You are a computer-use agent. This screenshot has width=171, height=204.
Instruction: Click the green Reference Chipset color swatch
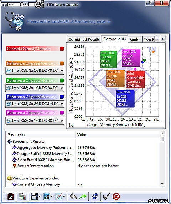pos(62,81)
